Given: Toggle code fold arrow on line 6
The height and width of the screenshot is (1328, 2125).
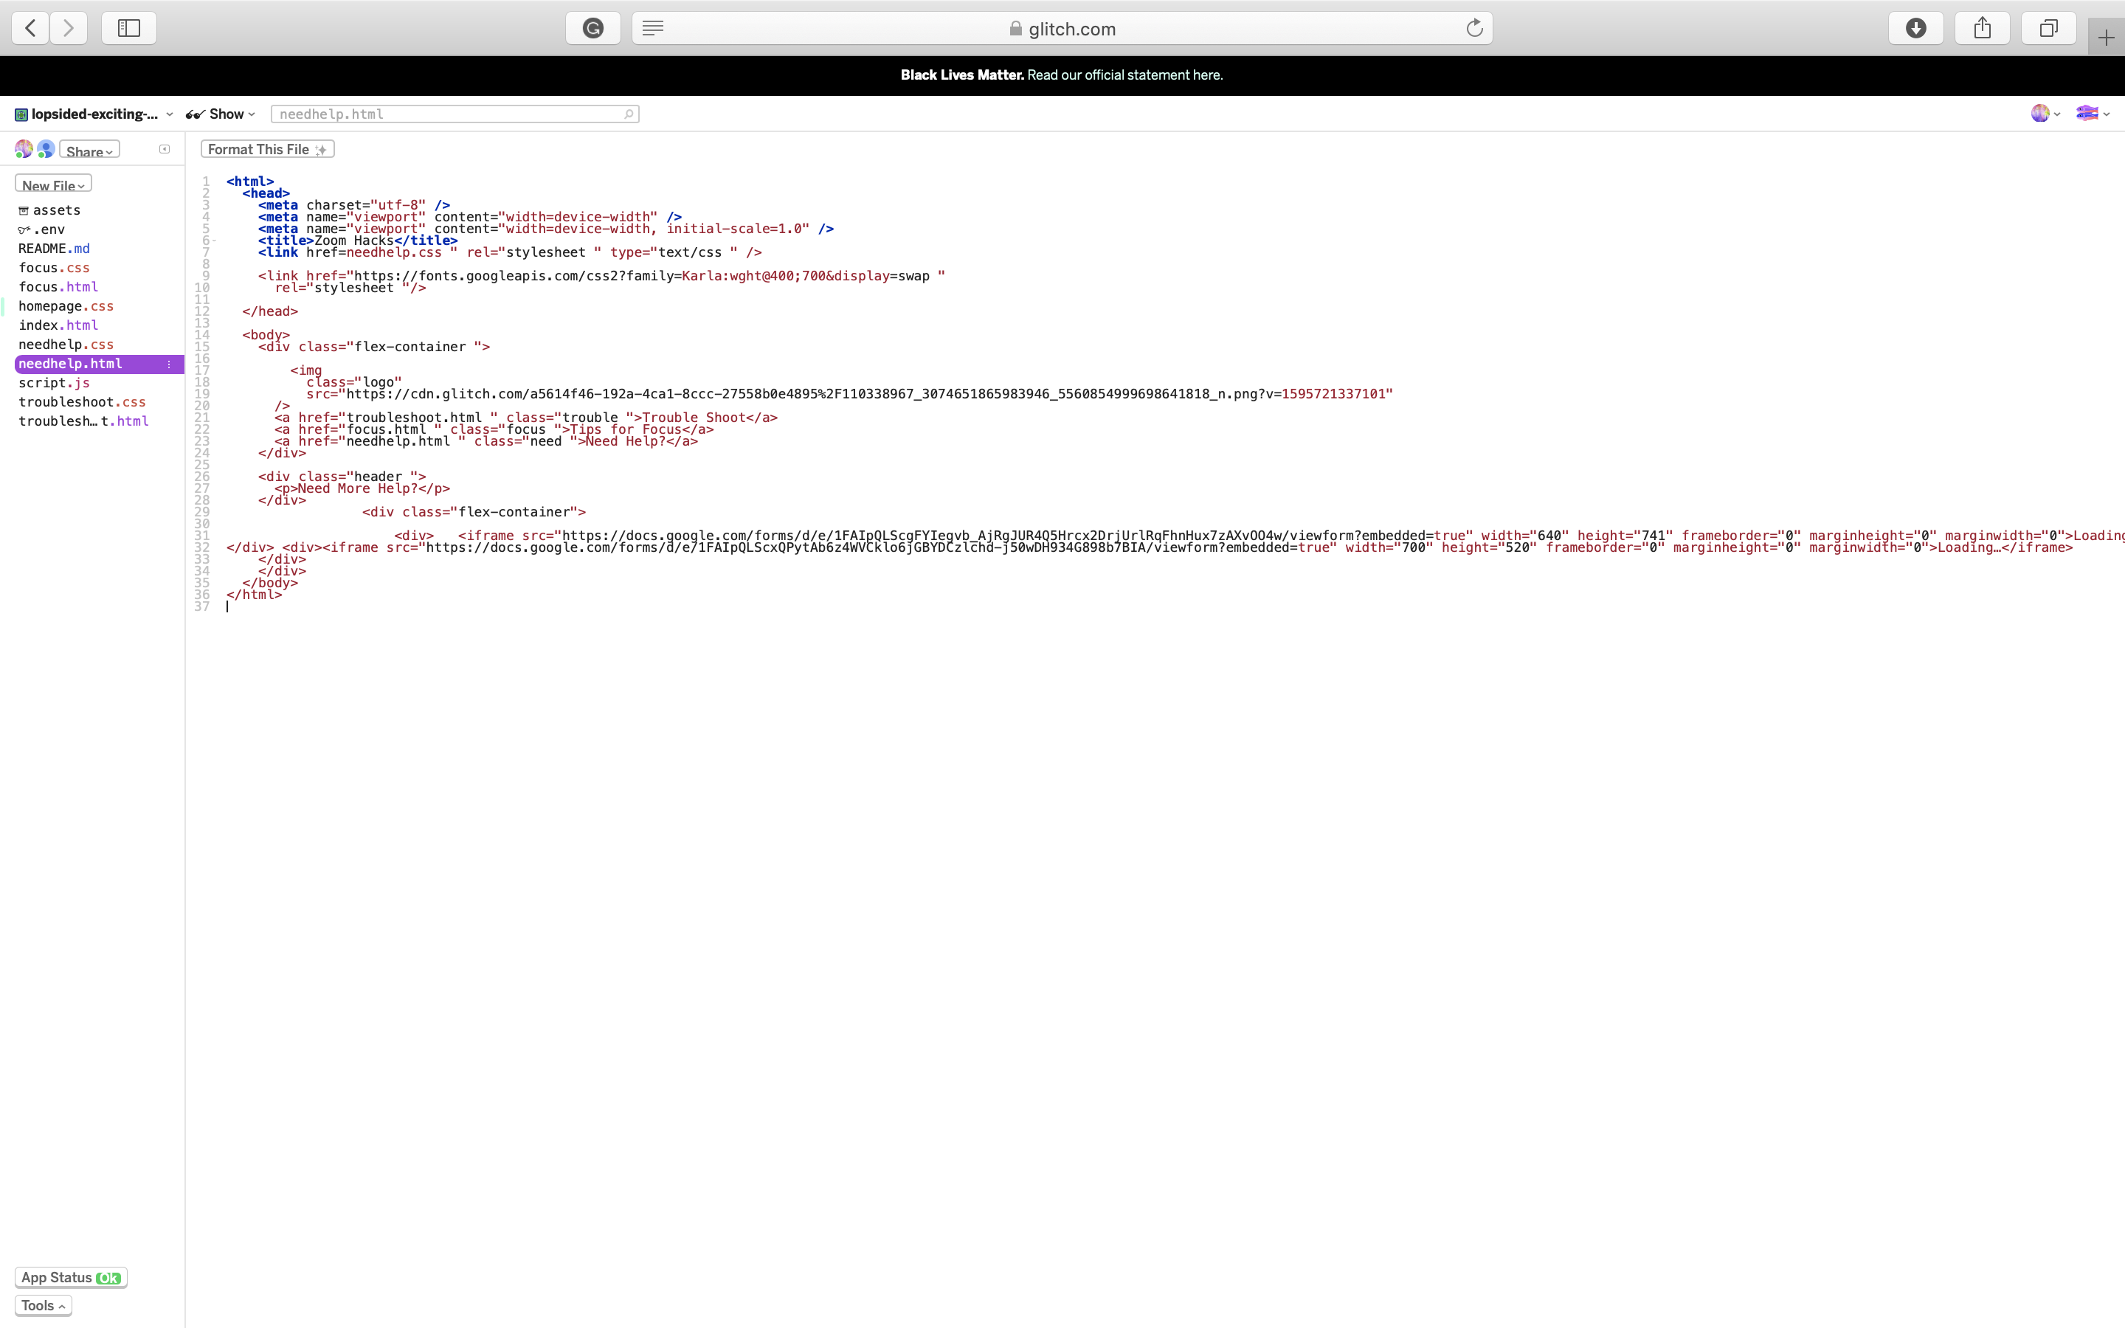Looking at the screenshot, I should 214,241.
